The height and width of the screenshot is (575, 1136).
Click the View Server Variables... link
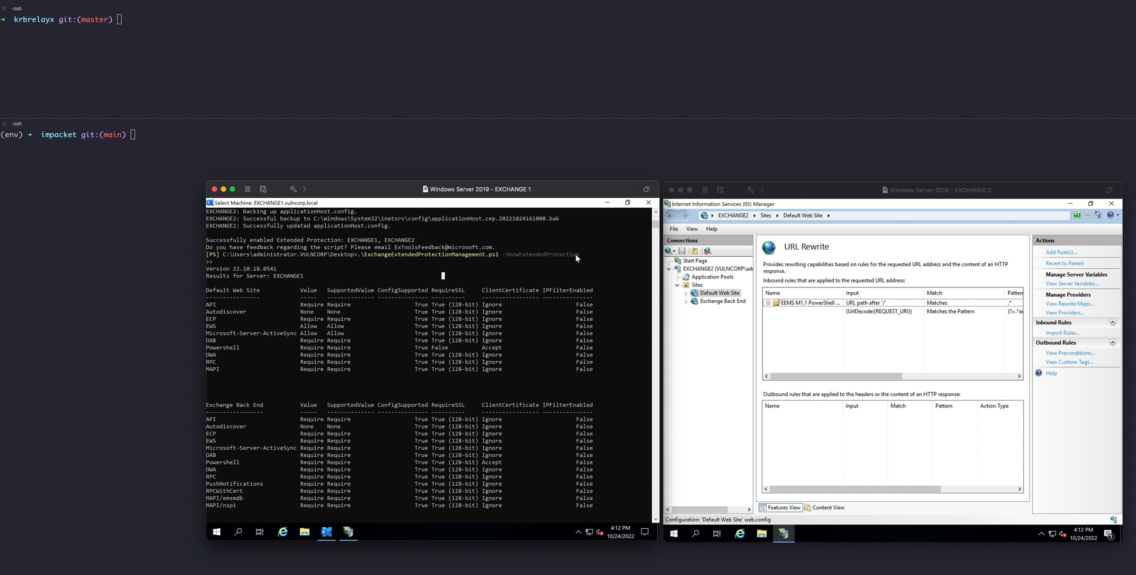coord(1072,284)
